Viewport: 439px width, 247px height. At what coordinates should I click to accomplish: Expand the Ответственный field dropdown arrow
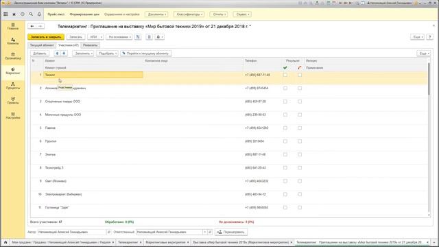pyautogui.click(x=205, y=232)
